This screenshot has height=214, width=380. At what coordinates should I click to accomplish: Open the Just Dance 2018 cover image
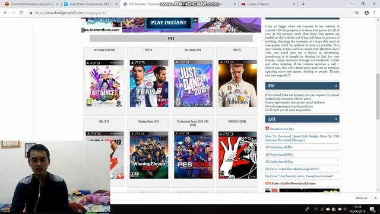(193, 83)
